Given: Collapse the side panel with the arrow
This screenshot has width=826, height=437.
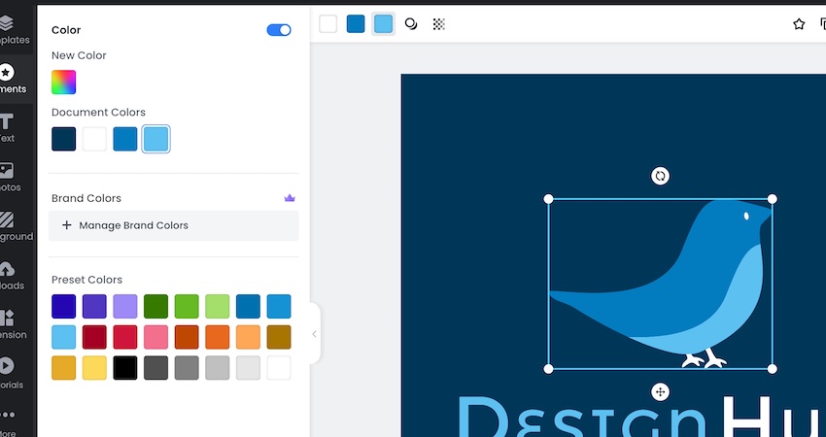Looking at the screenshot, I should pyautogui.click(x=315, y=334).
